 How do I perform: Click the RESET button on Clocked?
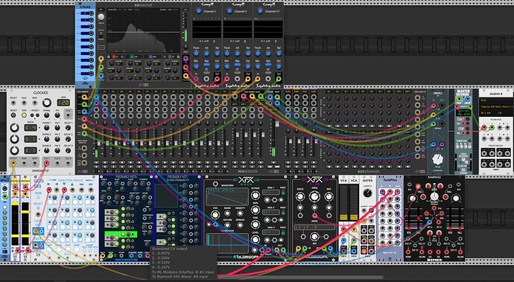pos(13,115)
